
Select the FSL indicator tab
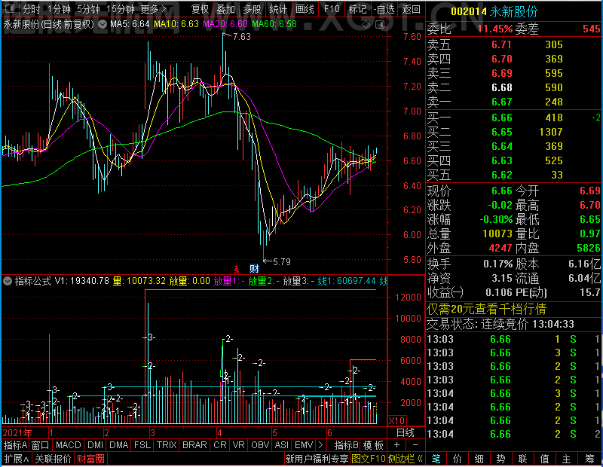coord(142,445)
